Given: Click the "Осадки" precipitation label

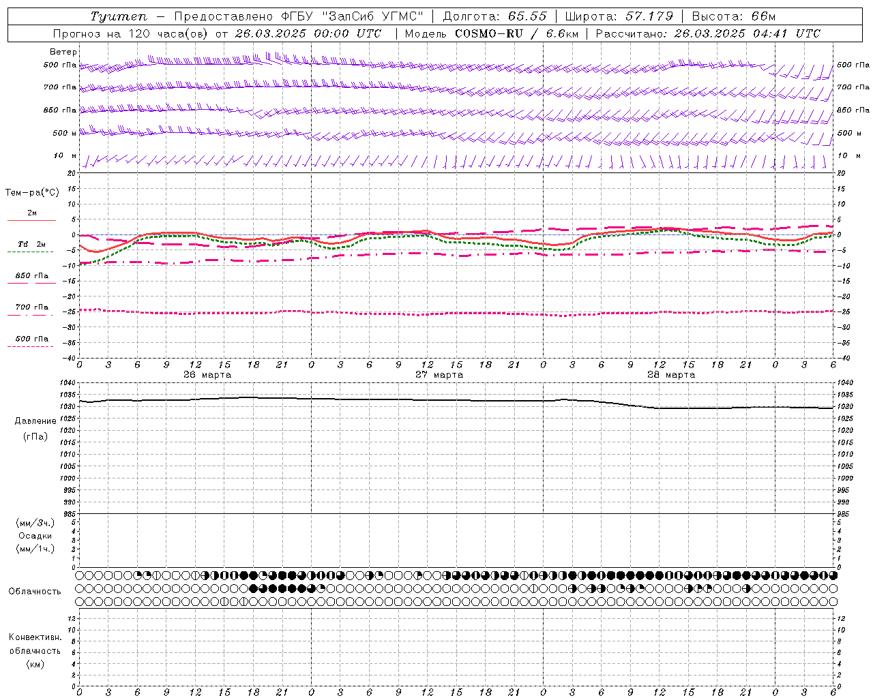Looking at the screenshot, I should pyautogui.click(x=35, y=536).
